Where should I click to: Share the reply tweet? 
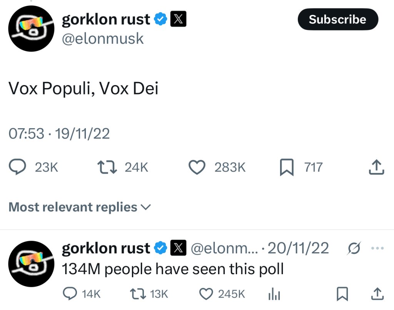(x=377, y=294)
